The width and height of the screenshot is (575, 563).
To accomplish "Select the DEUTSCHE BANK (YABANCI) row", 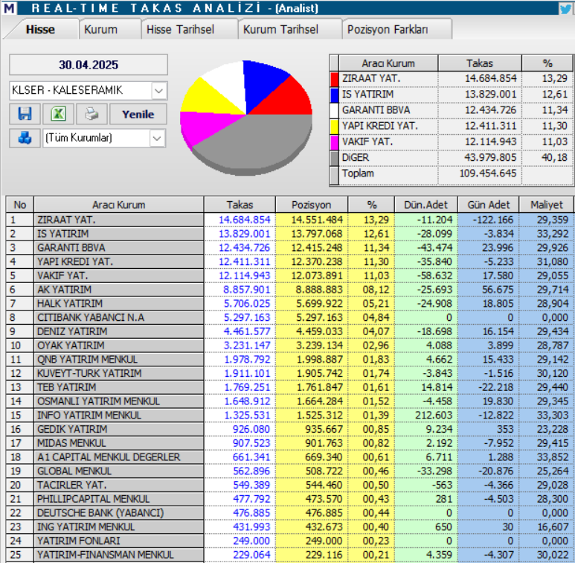I will [x=289, y=512].
